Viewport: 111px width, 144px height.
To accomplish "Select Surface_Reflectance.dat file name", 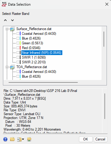I will pos(34,29).
